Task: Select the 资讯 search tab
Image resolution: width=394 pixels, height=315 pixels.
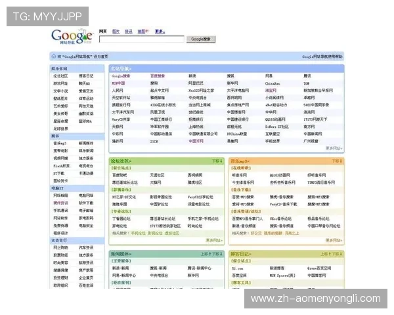Action: pyautogui.click(x=129, y=31)
